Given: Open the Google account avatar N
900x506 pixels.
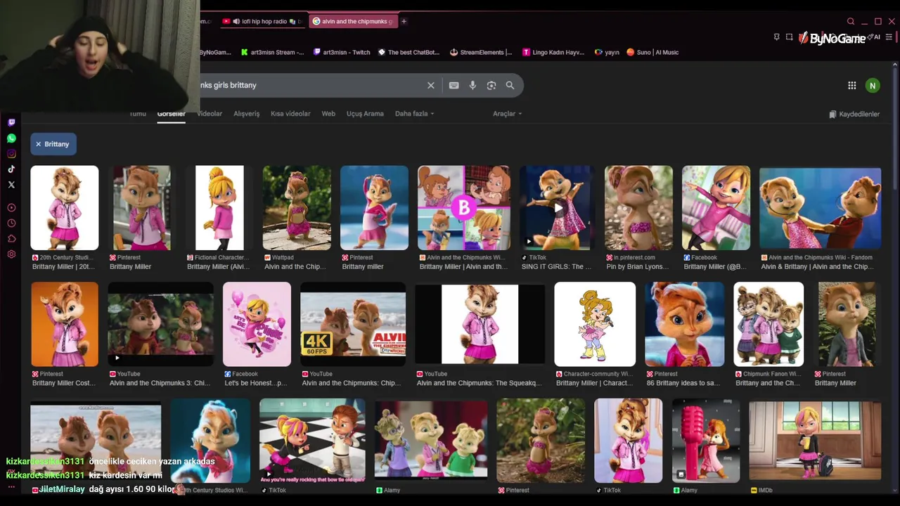Looking at the screenshot, I should coord(873,86).
